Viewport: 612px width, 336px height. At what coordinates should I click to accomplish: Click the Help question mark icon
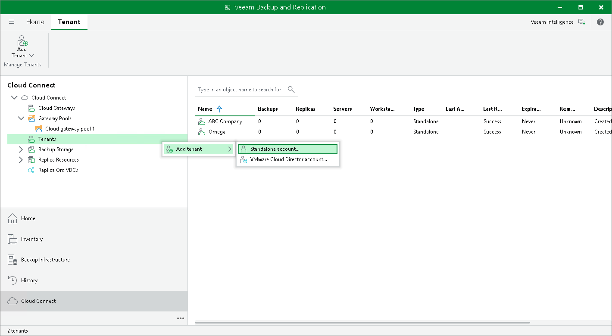600,22
